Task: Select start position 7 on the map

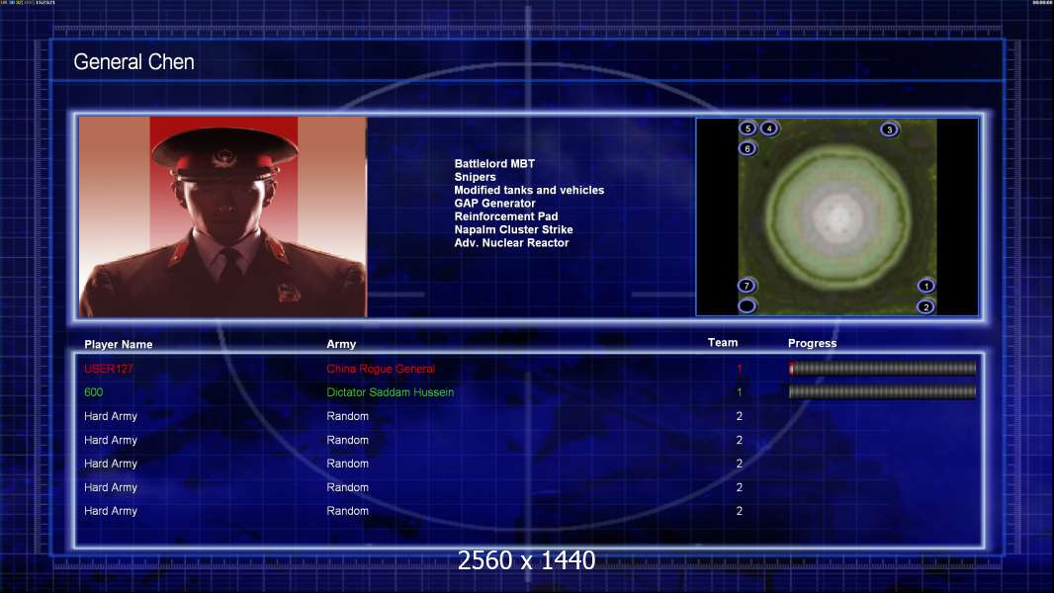Action: coord(747,286)
